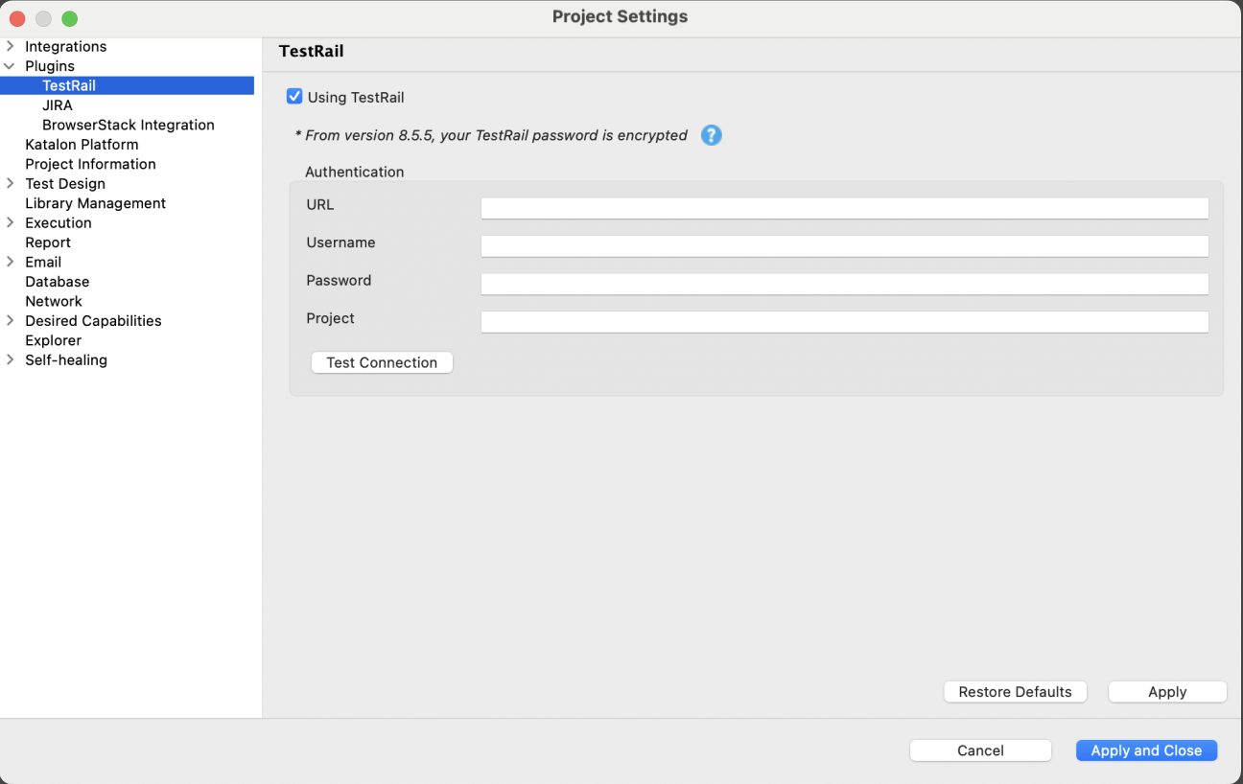This screenshot has height=784, width=1243.
Task: Click the Cancel button
Action: click(x=980, y=750)
